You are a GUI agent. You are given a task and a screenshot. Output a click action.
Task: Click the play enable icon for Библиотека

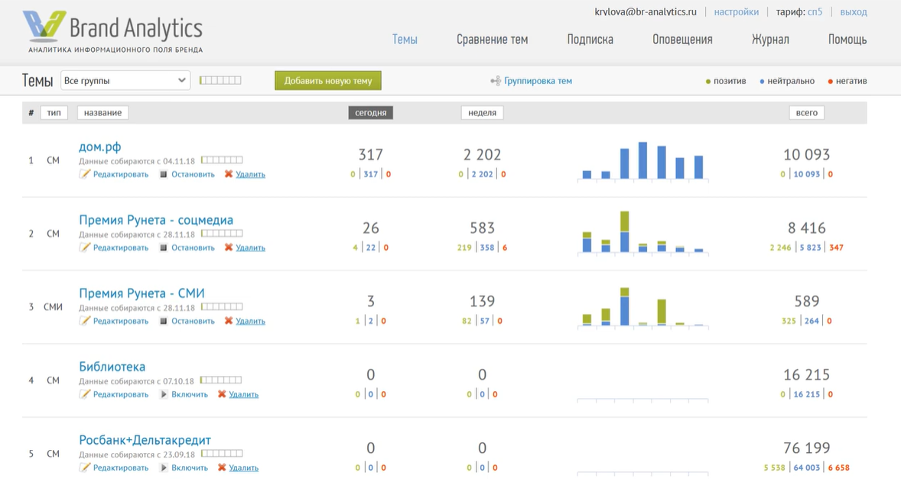click(164, 394)
